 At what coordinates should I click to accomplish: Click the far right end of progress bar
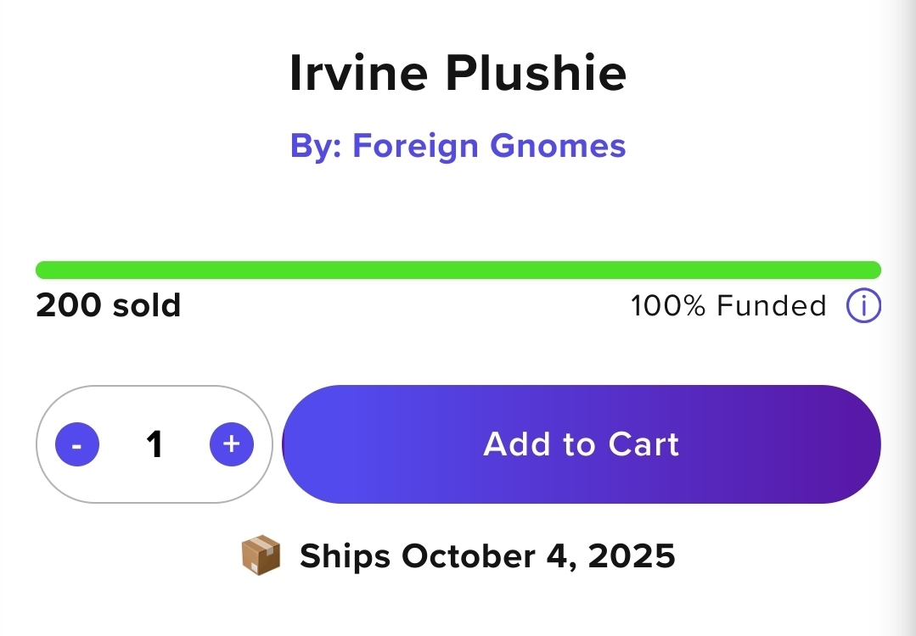874,271
